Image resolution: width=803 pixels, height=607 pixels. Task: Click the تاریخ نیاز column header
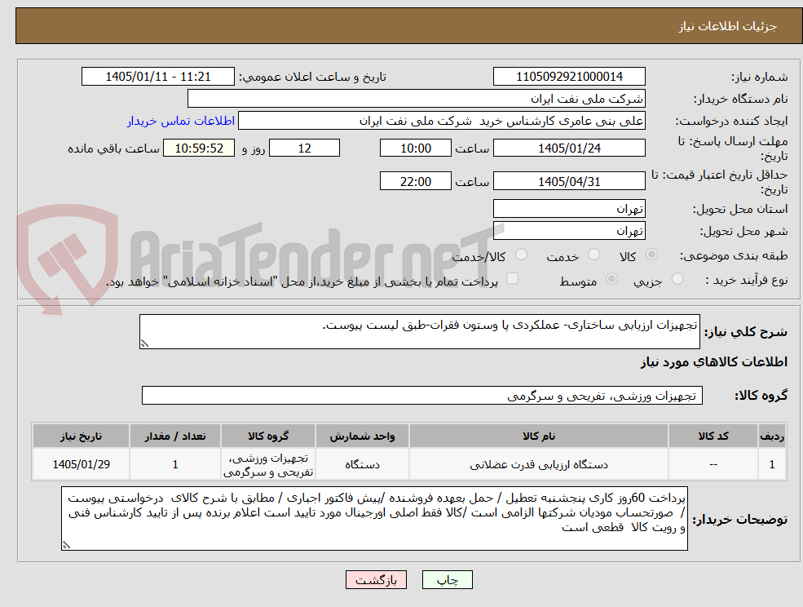pyautogui.click(x=81, y=436)
